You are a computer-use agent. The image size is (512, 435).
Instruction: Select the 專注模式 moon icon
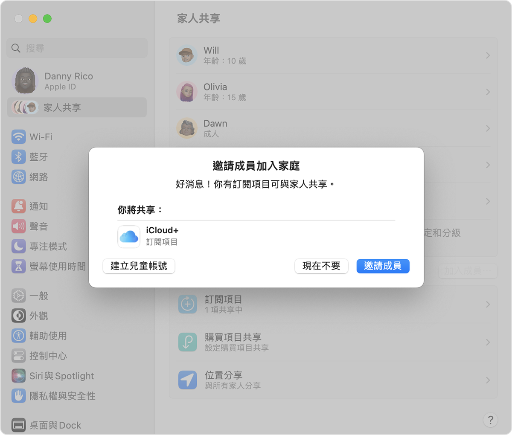point(19,246)
